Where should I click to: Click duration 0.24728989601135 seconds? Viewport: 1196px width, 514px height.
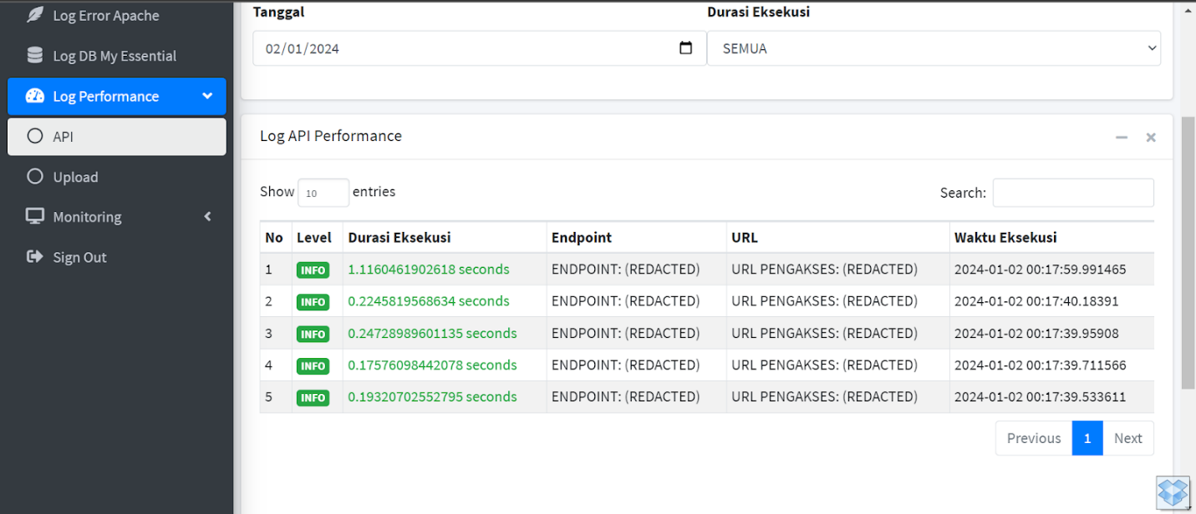coord(432,333)
